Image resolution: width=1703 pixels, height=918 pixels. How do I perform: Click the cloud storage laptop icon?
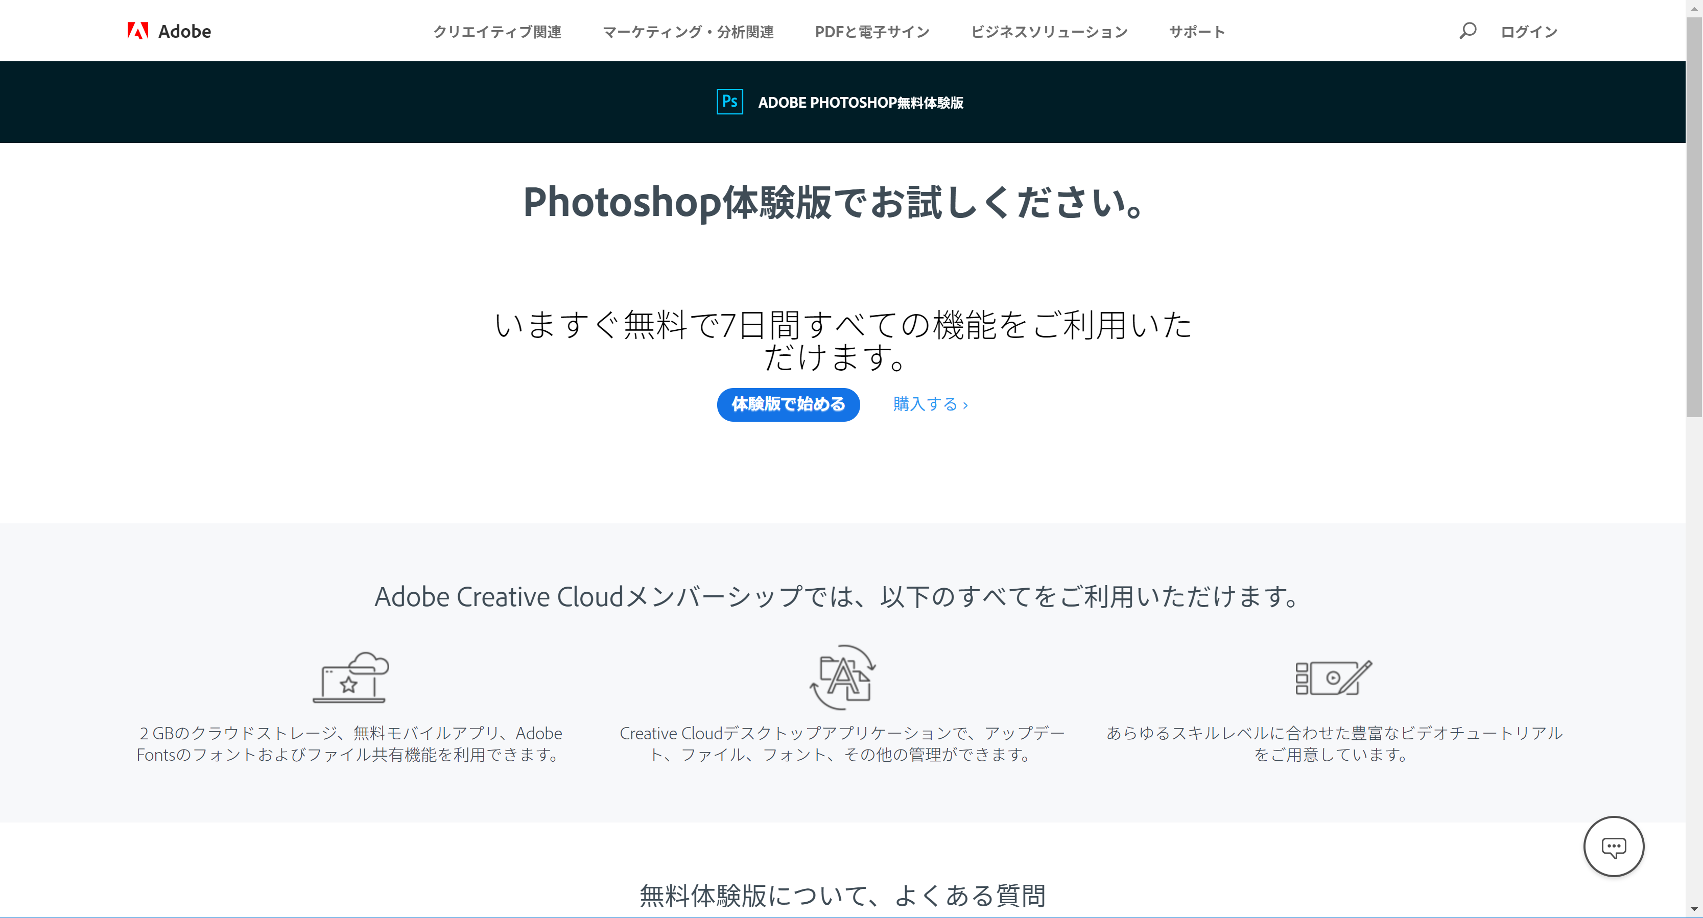[350, 677]
